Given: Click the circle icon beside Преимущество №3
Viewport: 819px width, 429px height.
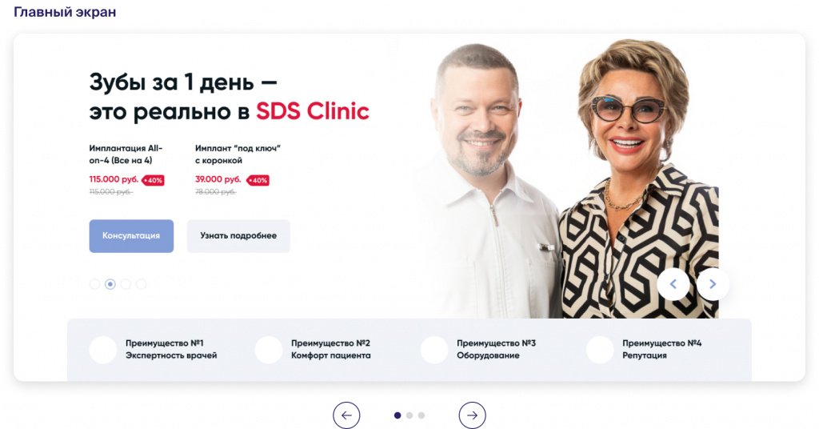Looking at the screenshot, I should pos(434,350).
